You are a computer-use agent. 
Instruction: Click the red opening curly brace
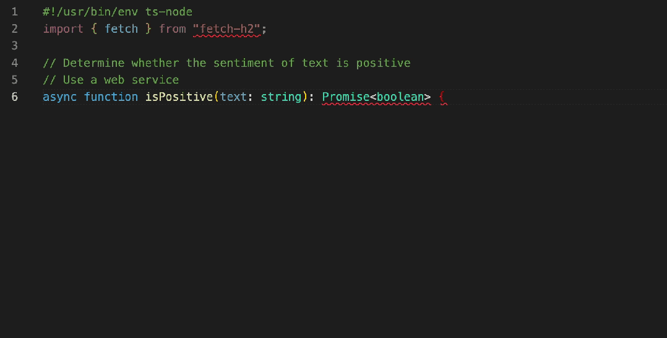coord(442,97)
